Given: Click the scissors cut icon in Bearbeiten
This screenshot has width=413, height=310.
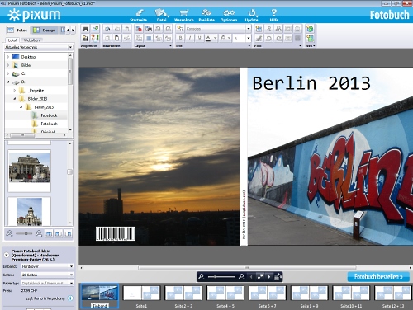Looking at the screenshot, I should pyautogui.click(x=126, y=38).
